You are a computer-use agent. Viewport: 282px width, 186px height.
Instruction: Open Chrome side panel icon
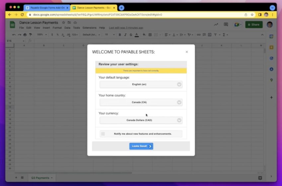pos(260,15)
